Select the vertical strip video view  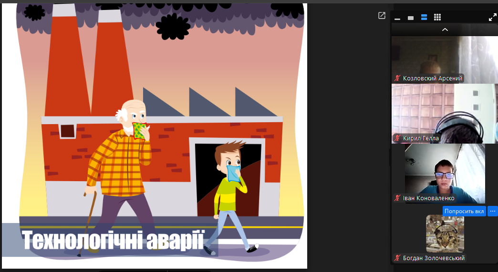pyautogui.click(x=424, y=18)
